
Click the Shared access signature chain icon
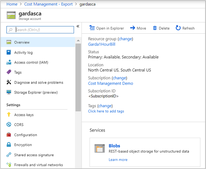point(9,155)
